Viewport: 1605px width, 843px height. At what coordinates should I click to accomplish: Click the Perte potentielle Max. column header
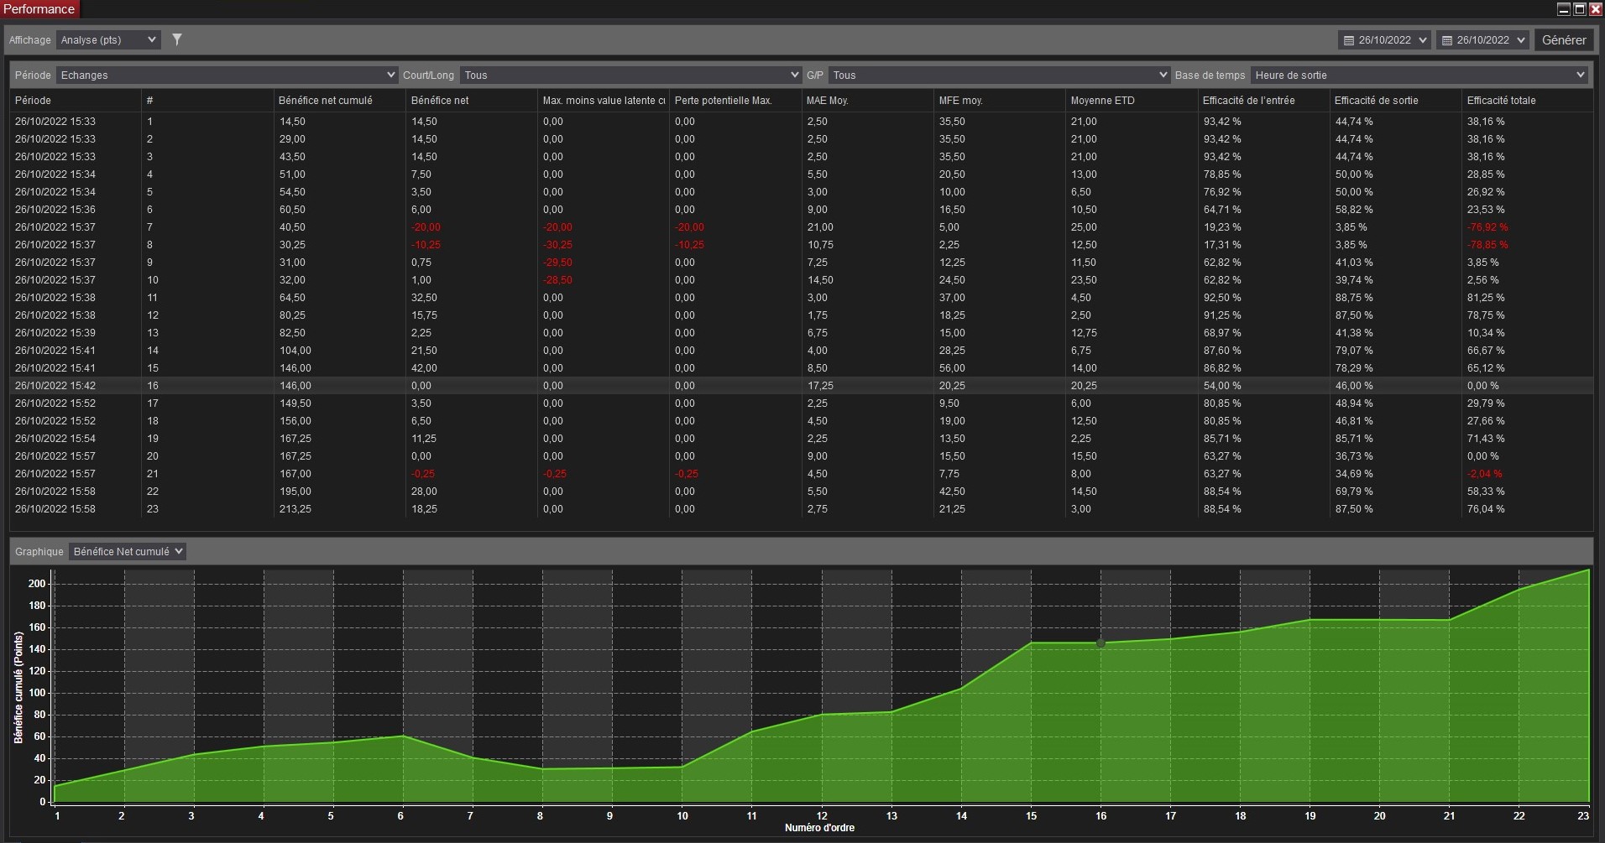point(723,101)
